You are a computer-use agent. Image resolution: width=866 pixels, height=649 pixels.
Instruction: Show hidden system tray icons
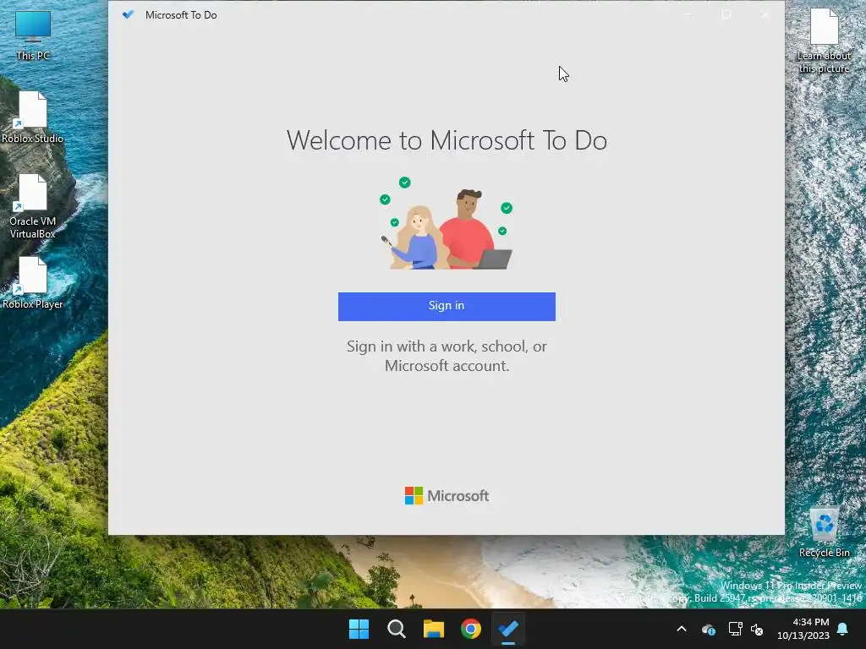(682, 629)
